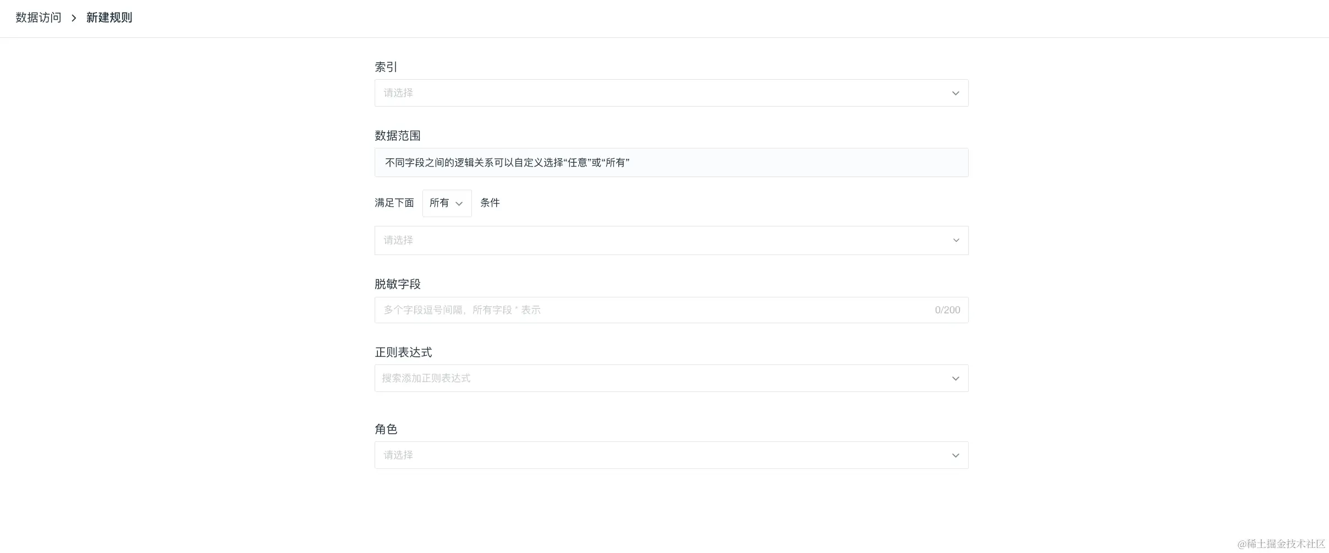Click the 脱敏字段 field label
Image resolution: width=1329 pixels, height=553 pixels.
(x=398, y=284)
